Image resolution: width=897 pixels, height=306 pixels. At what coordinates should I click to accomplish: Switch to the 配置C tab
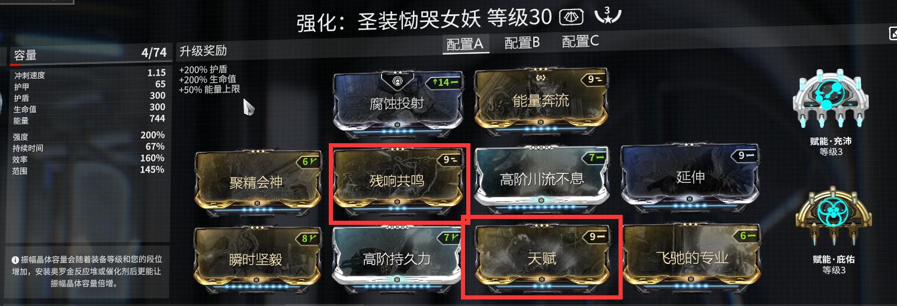(x=581, y=41)
